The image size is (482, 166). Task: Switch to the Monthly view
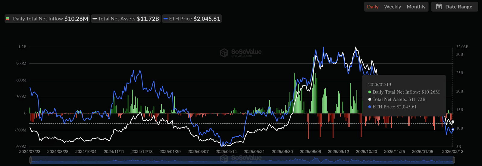tap(416, 7)
